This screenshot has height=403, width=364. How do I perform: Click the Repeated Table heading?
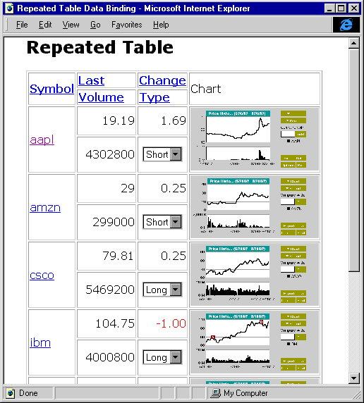(100, 47)
